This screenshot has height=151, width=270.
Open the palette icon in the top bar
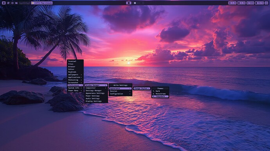pyautogui.click(x=8, y=3)
